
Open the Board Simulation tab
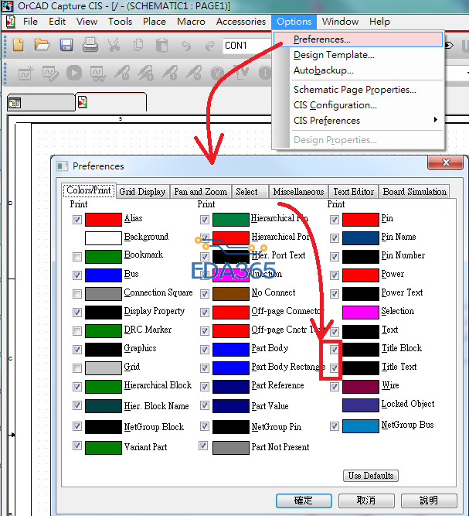(414, 192)
